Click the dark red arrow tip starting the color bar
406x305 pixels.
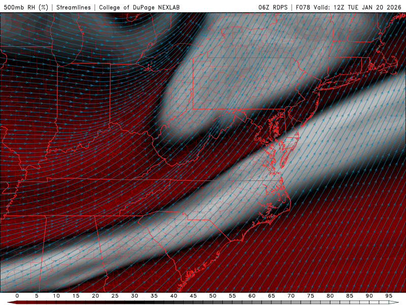pyautogui.click(x=12, y=302)
